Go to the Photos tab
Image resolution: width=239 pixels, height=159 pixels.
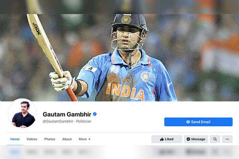tap(50, 139)
